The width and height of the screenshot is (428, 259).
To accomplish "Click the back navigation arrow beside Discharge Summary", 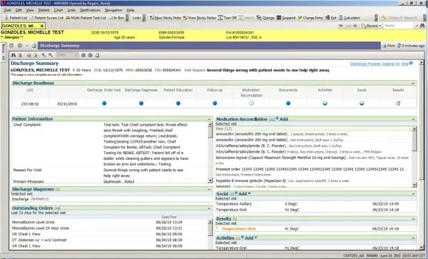I will point(11,46).
